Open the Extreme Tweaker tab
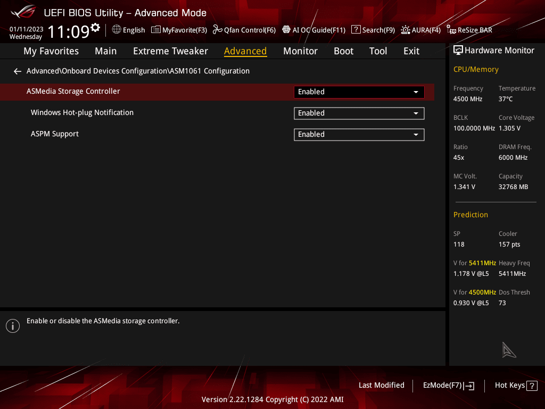The width and height of the screenshot is (545, 409). click(170, 51)
